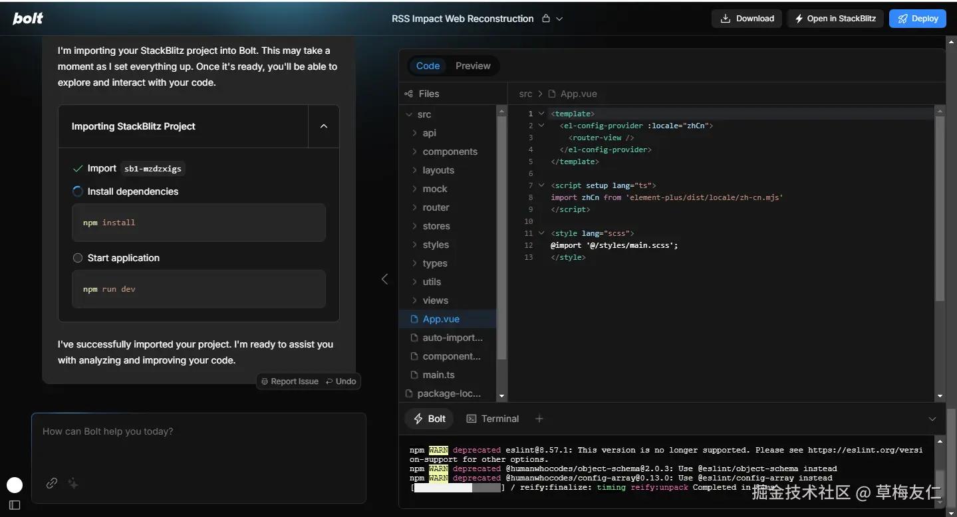The image size is (957, 517).
Task: Collapse the terminal panel chevron
Action: (932, 419)
